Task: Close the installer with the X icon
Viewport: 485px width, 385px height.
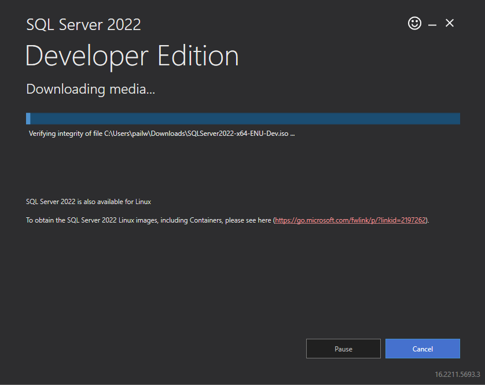Action: pyautogui.click(x=450, y=23)
